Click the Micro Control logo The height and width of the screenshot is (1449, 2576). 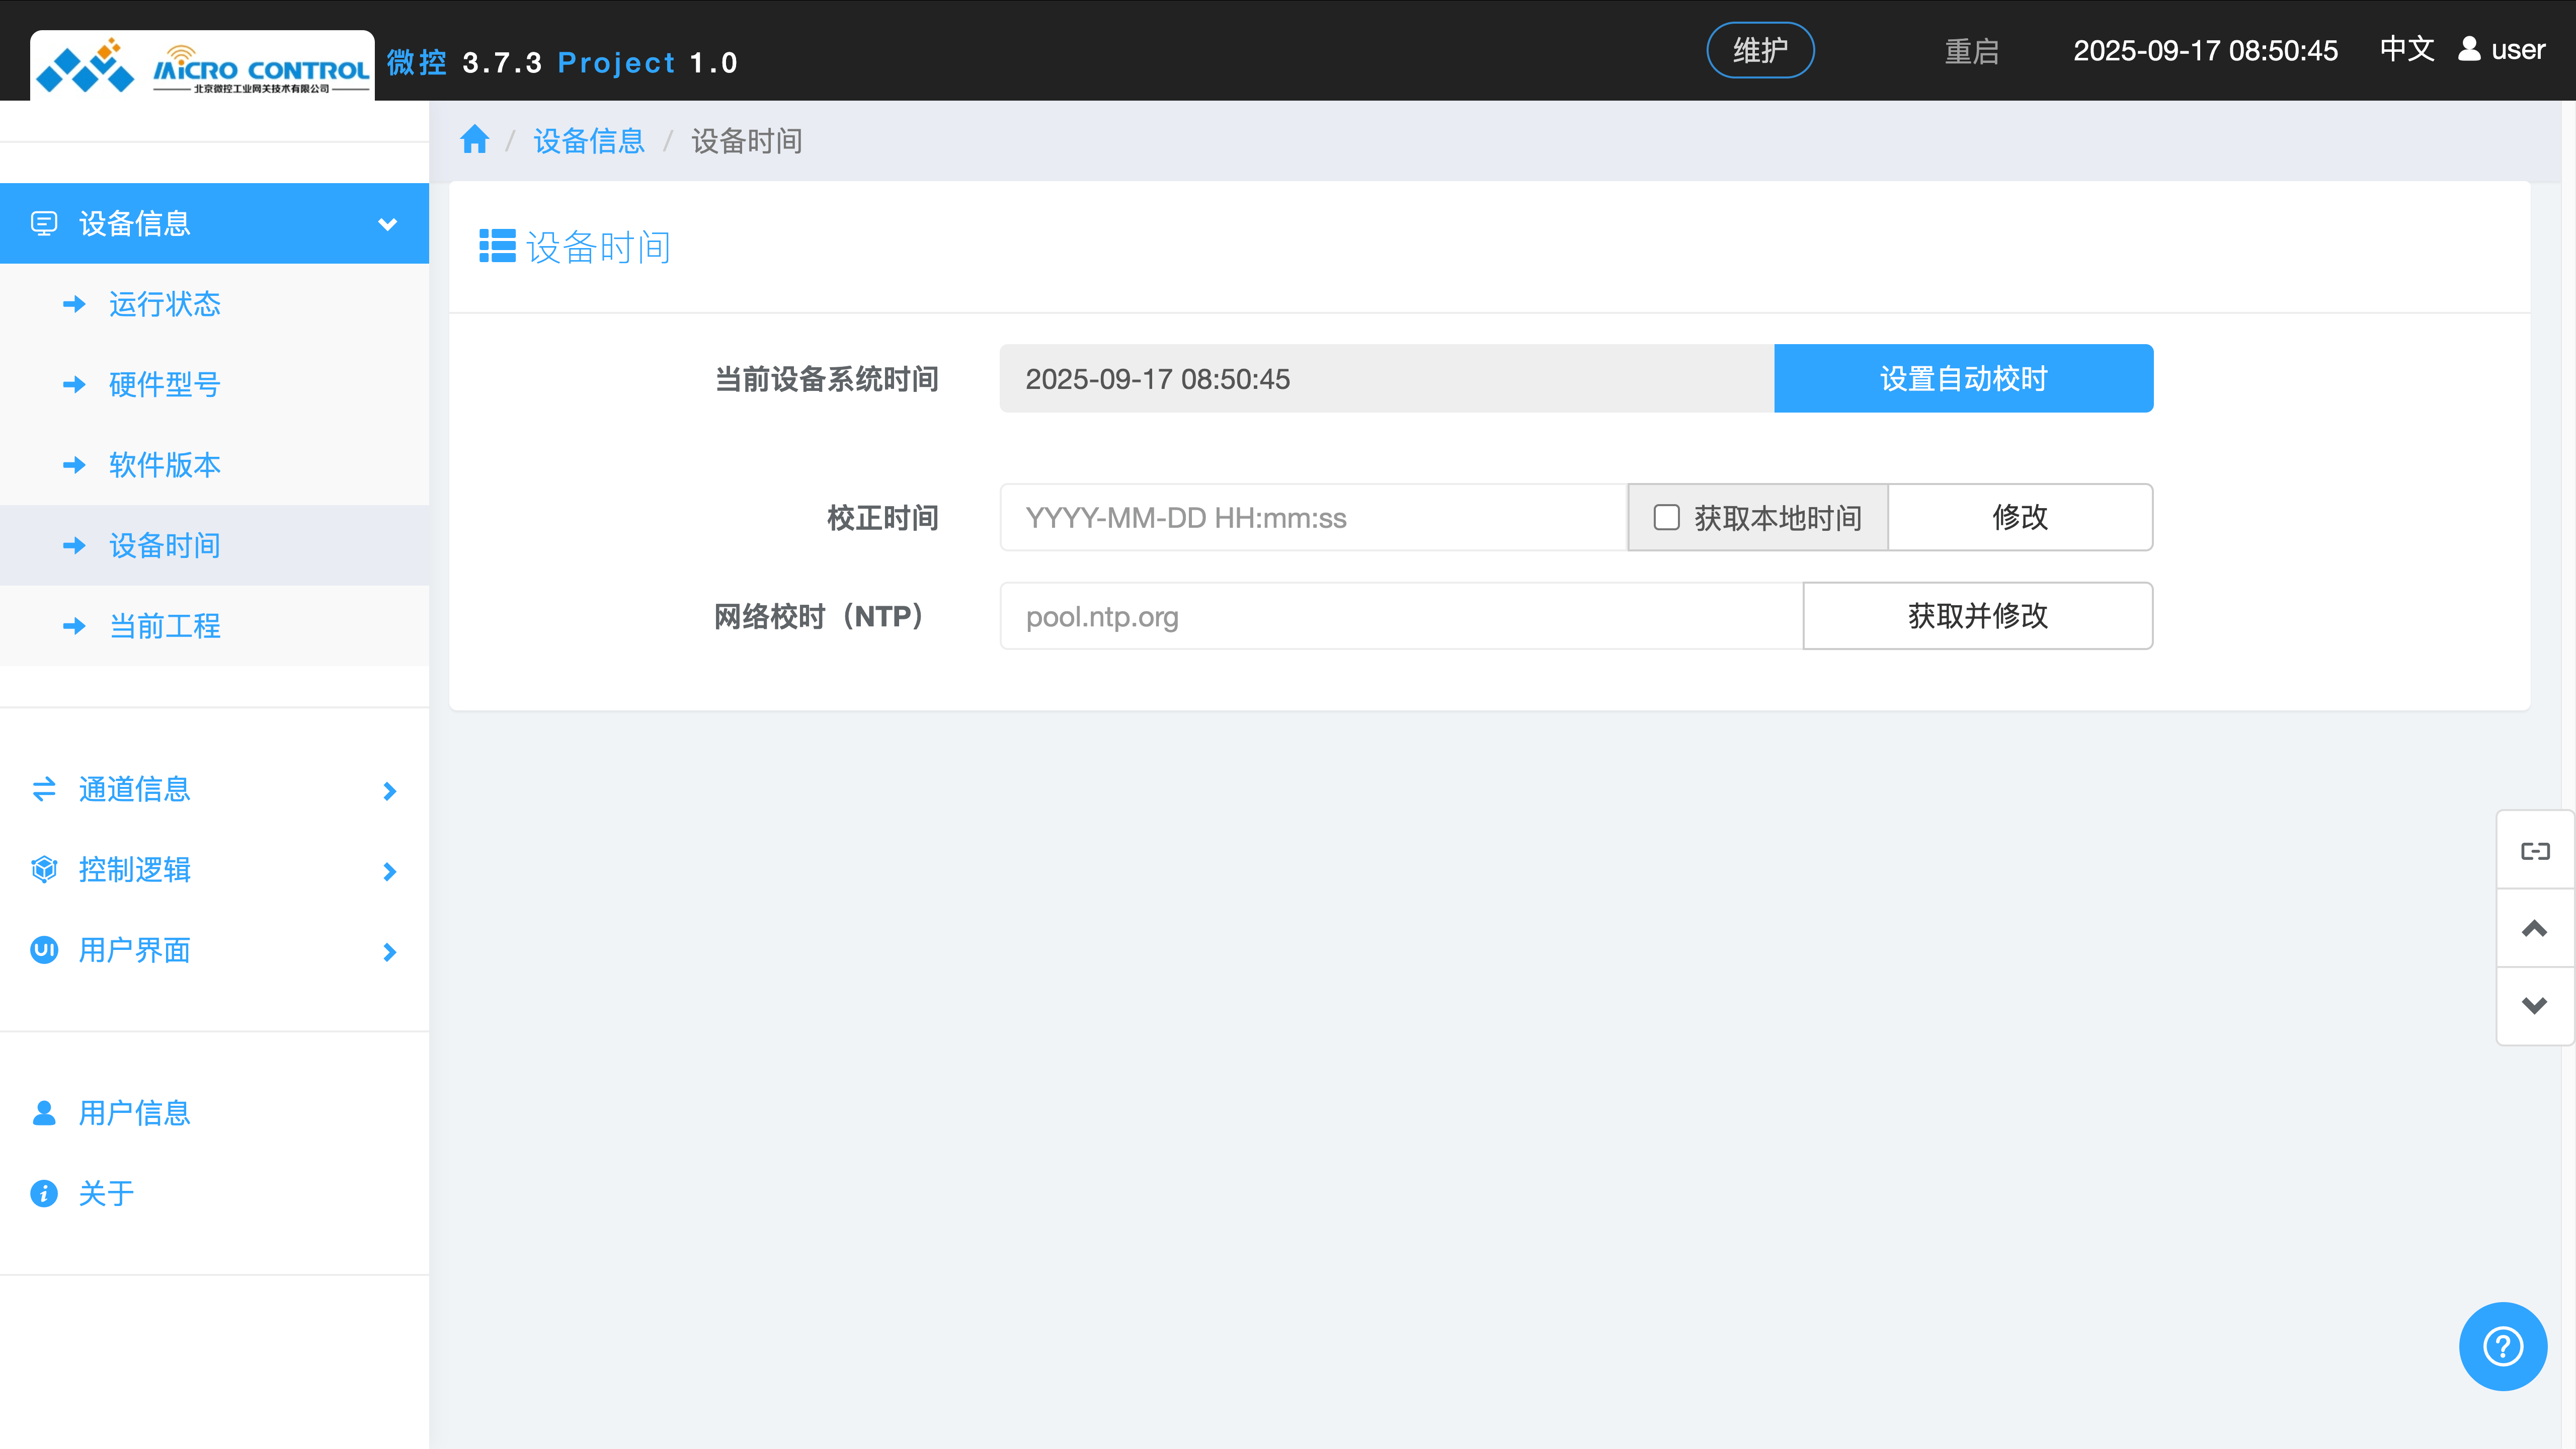pos(202,67)
